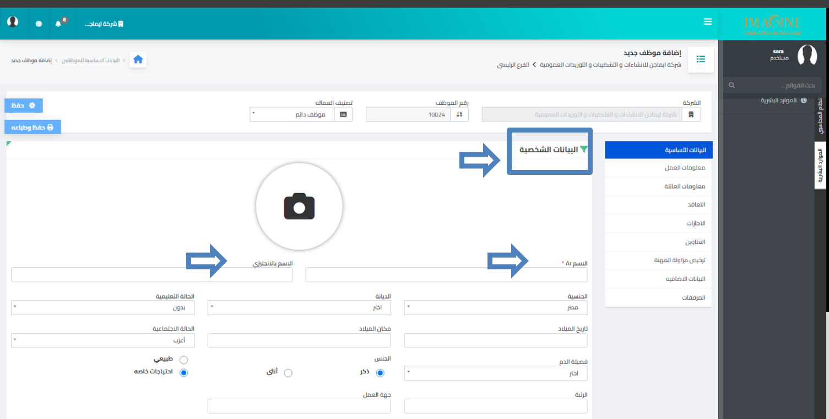This screenshot has width=829, height=419.
Task: Open the user profile avatar in top bar
Action: (13, 22)
